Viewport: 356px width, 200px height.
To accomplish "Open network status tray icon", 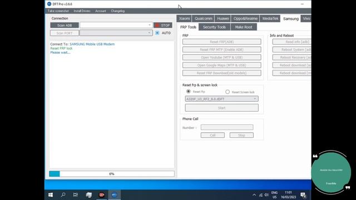I will [x=261, y=195].
